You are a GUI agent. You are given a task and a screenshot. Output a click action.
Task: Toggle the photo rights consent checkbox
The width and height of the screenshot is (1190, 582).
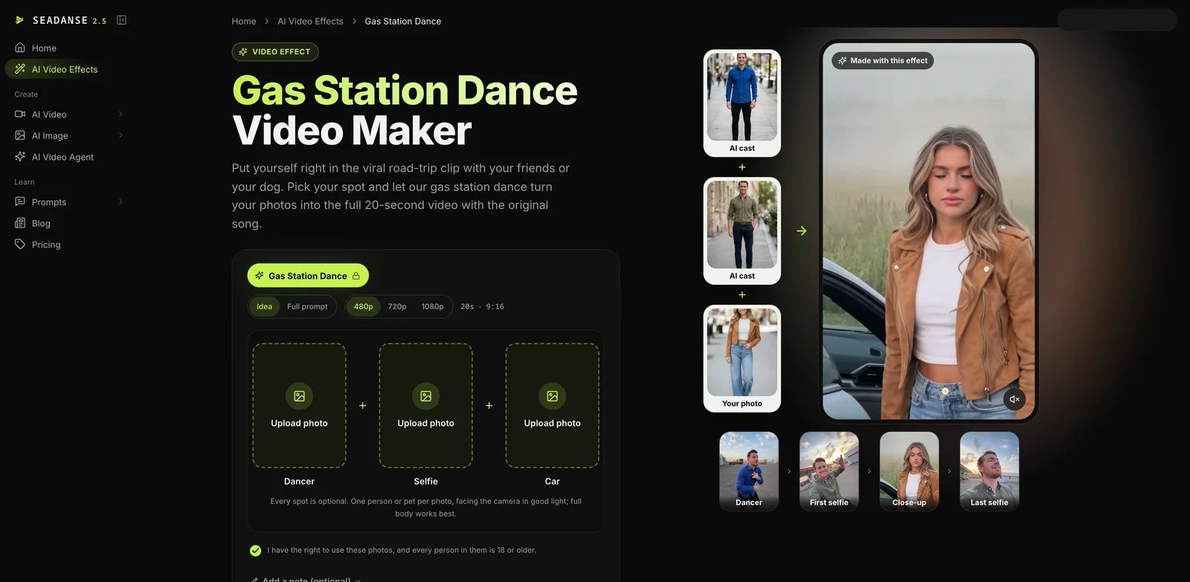point(255,551)
